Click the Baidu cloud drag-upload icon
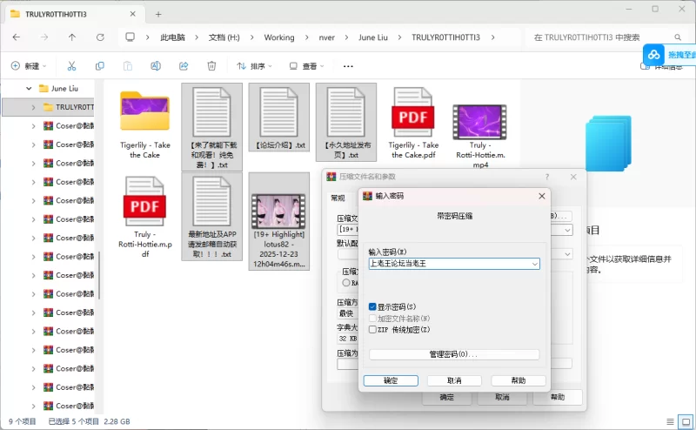The width and height of the screenshot is (696, 430). [654, 55]
